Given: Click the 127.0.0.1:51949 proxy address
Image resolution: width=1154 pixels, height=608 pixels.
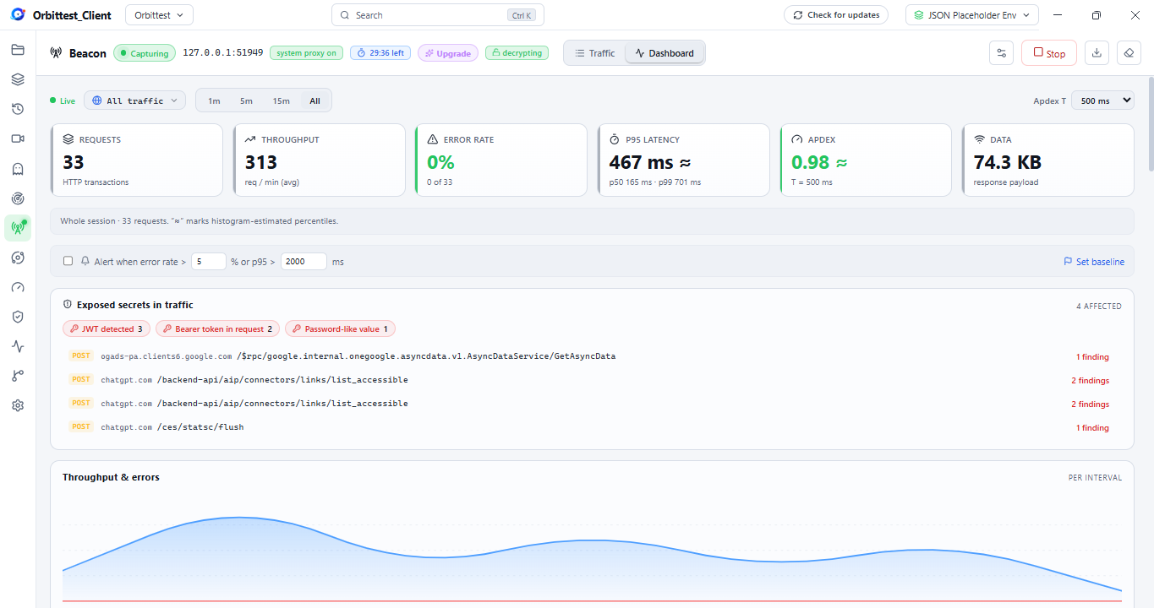Looking at the screenshot, I should tap(222, 53).
